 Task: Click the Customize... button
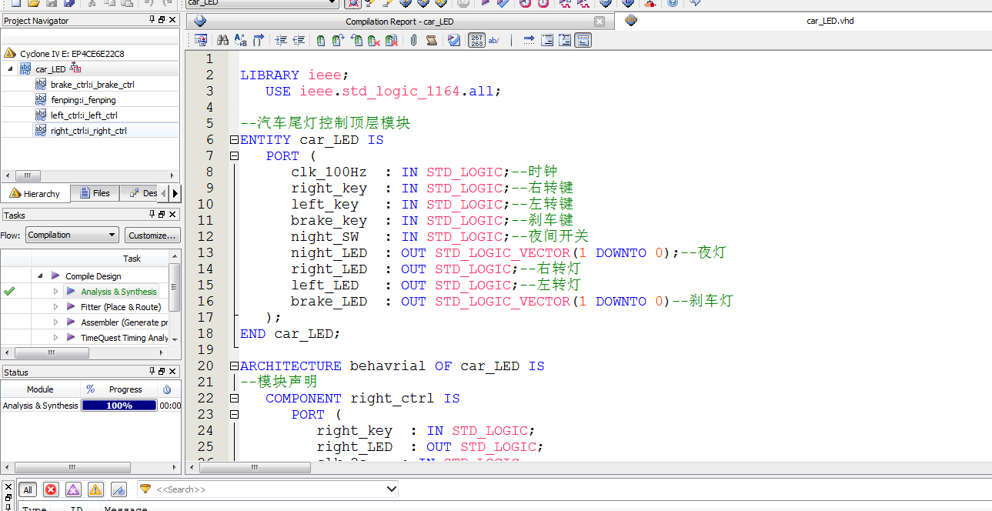point(152,235)
